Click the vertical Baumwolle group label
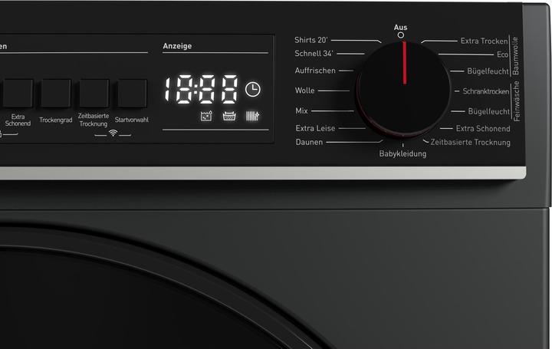Screen dimensions: 552x349 tap(515, 56)
